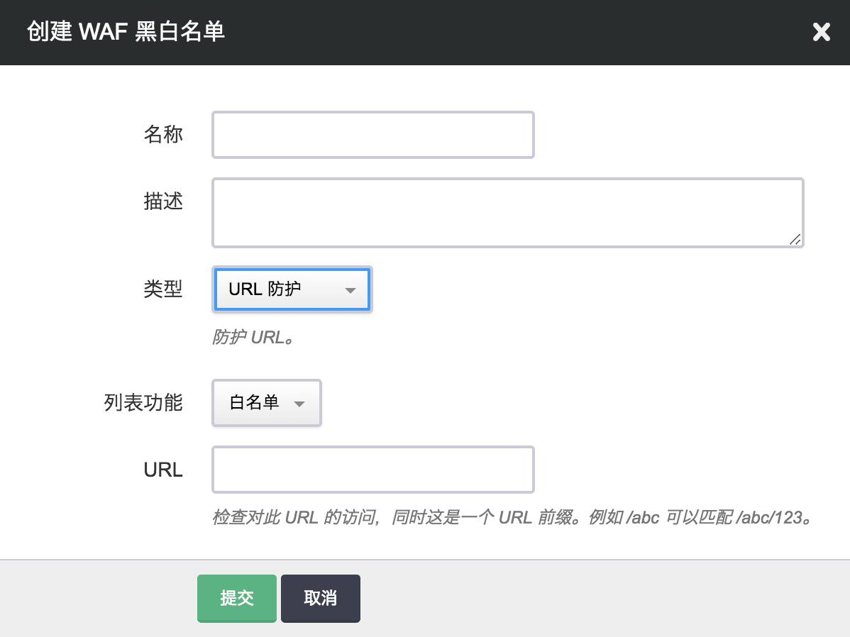Open the 类型 dropdown showing URL 防护
The image size is (850, 637).
pos(291,289)
